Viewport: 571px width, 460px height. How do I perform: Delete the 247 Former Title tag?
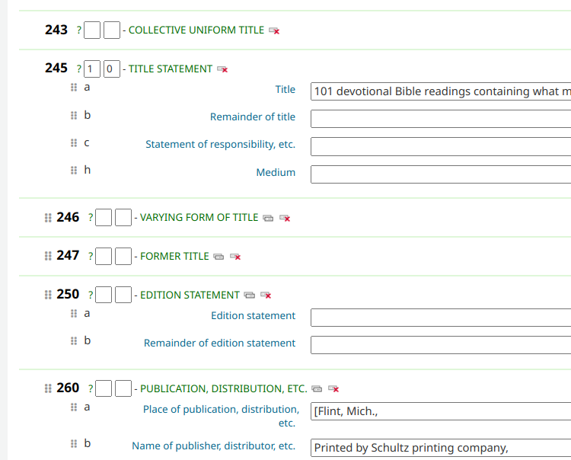pyautogui.click(x=236, y=257)
